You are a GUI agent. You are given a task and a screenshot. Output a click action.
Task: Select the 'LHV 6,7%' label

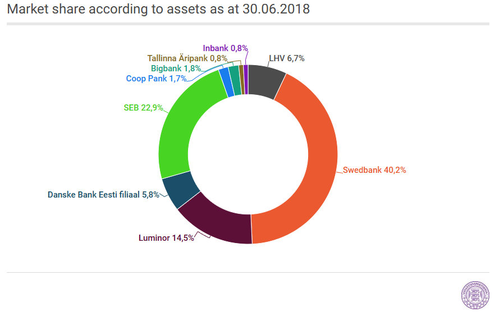287,58
